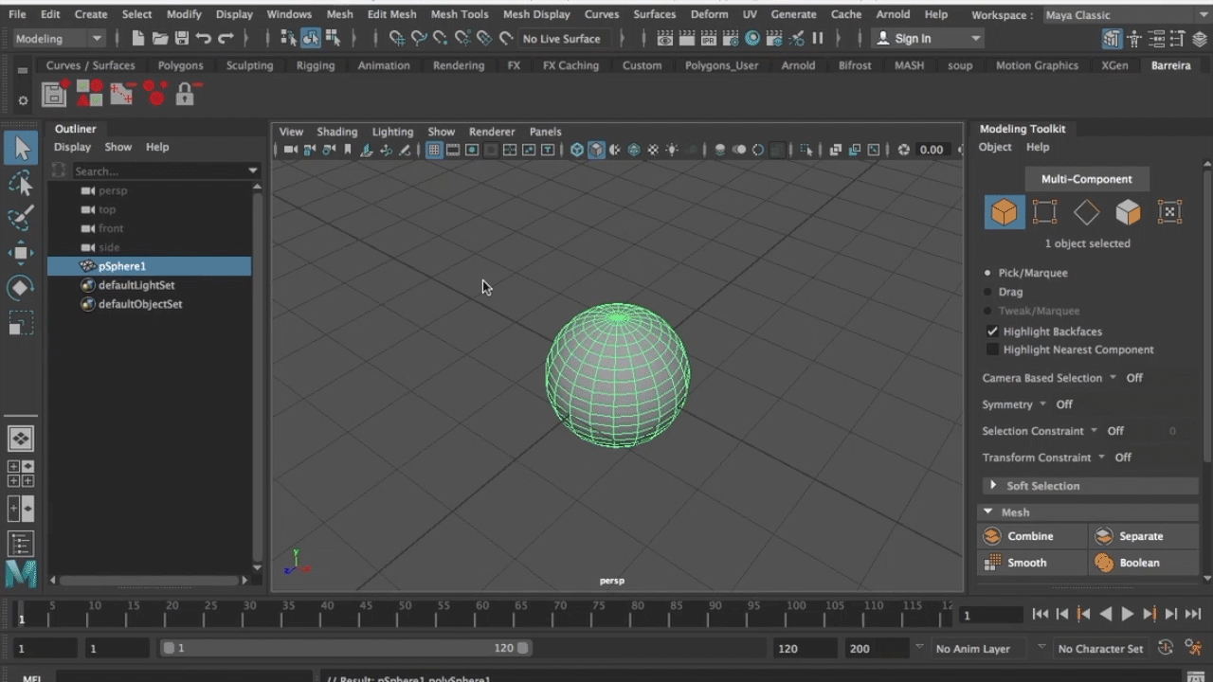
Task: Switch to the Polygons shelf tab
Action: 180,65
